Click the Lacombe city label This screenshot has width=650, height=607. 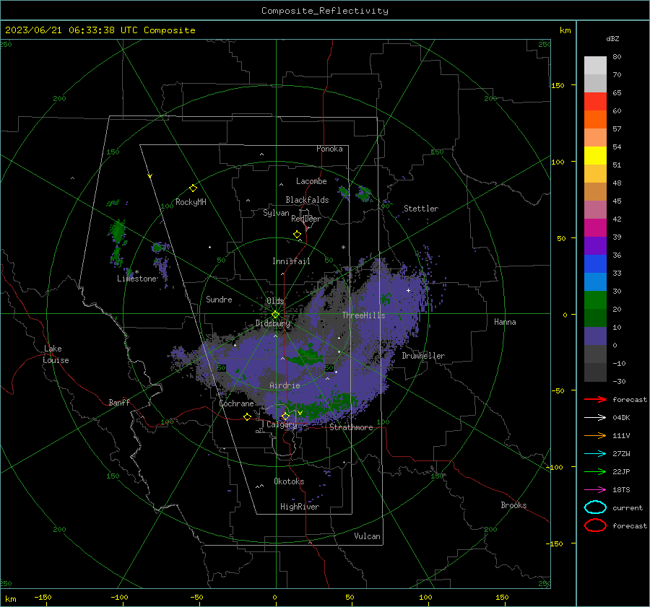tap(311, 181)
